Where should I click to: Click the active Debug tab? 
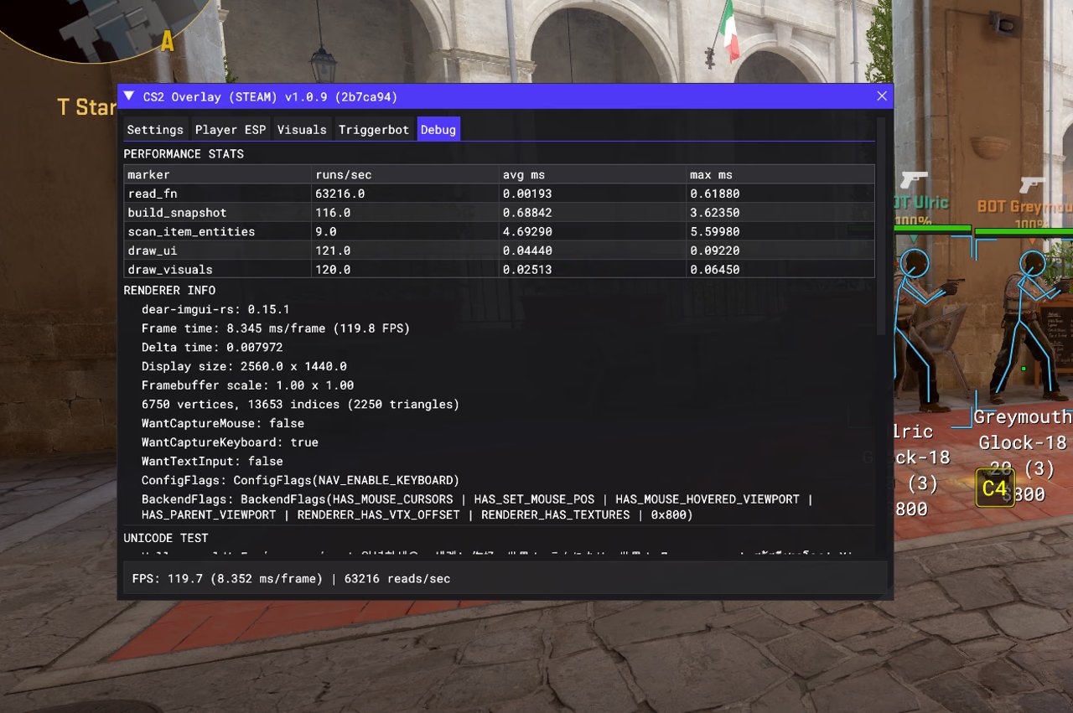pyautogui.click(x=438, y=130)
